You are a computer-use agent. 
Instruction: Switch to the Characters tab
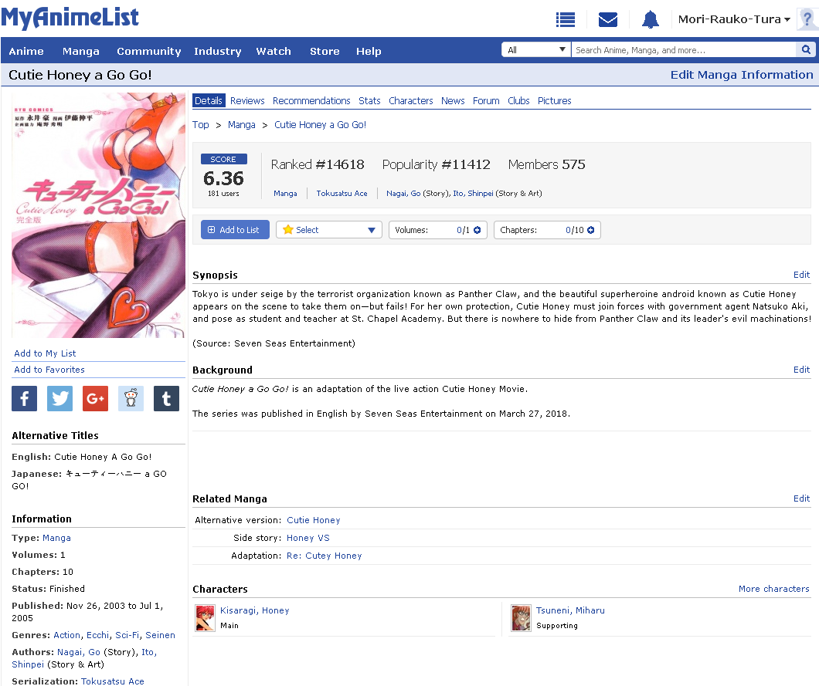[x=410, y=100]
